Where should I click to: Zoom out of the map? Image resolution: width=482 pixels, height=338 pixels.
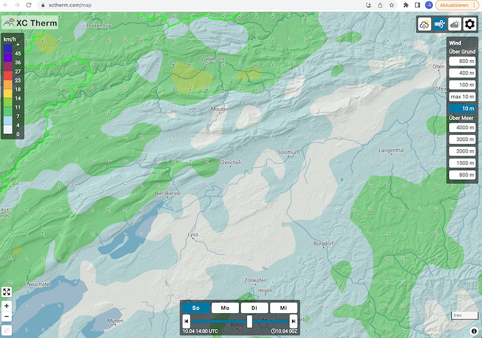[7, 316]
